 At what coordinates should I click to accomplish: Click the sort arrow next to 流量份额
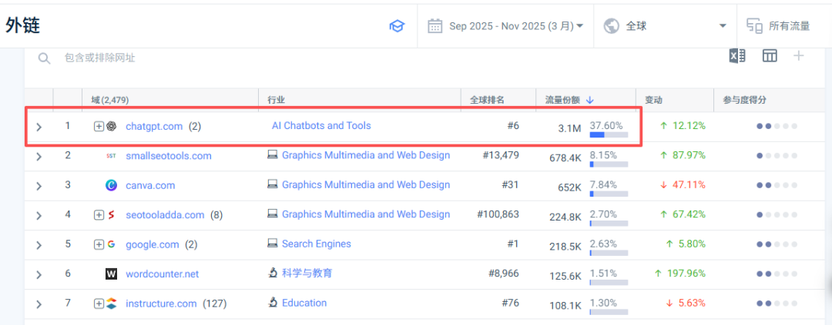coord(590,100)
